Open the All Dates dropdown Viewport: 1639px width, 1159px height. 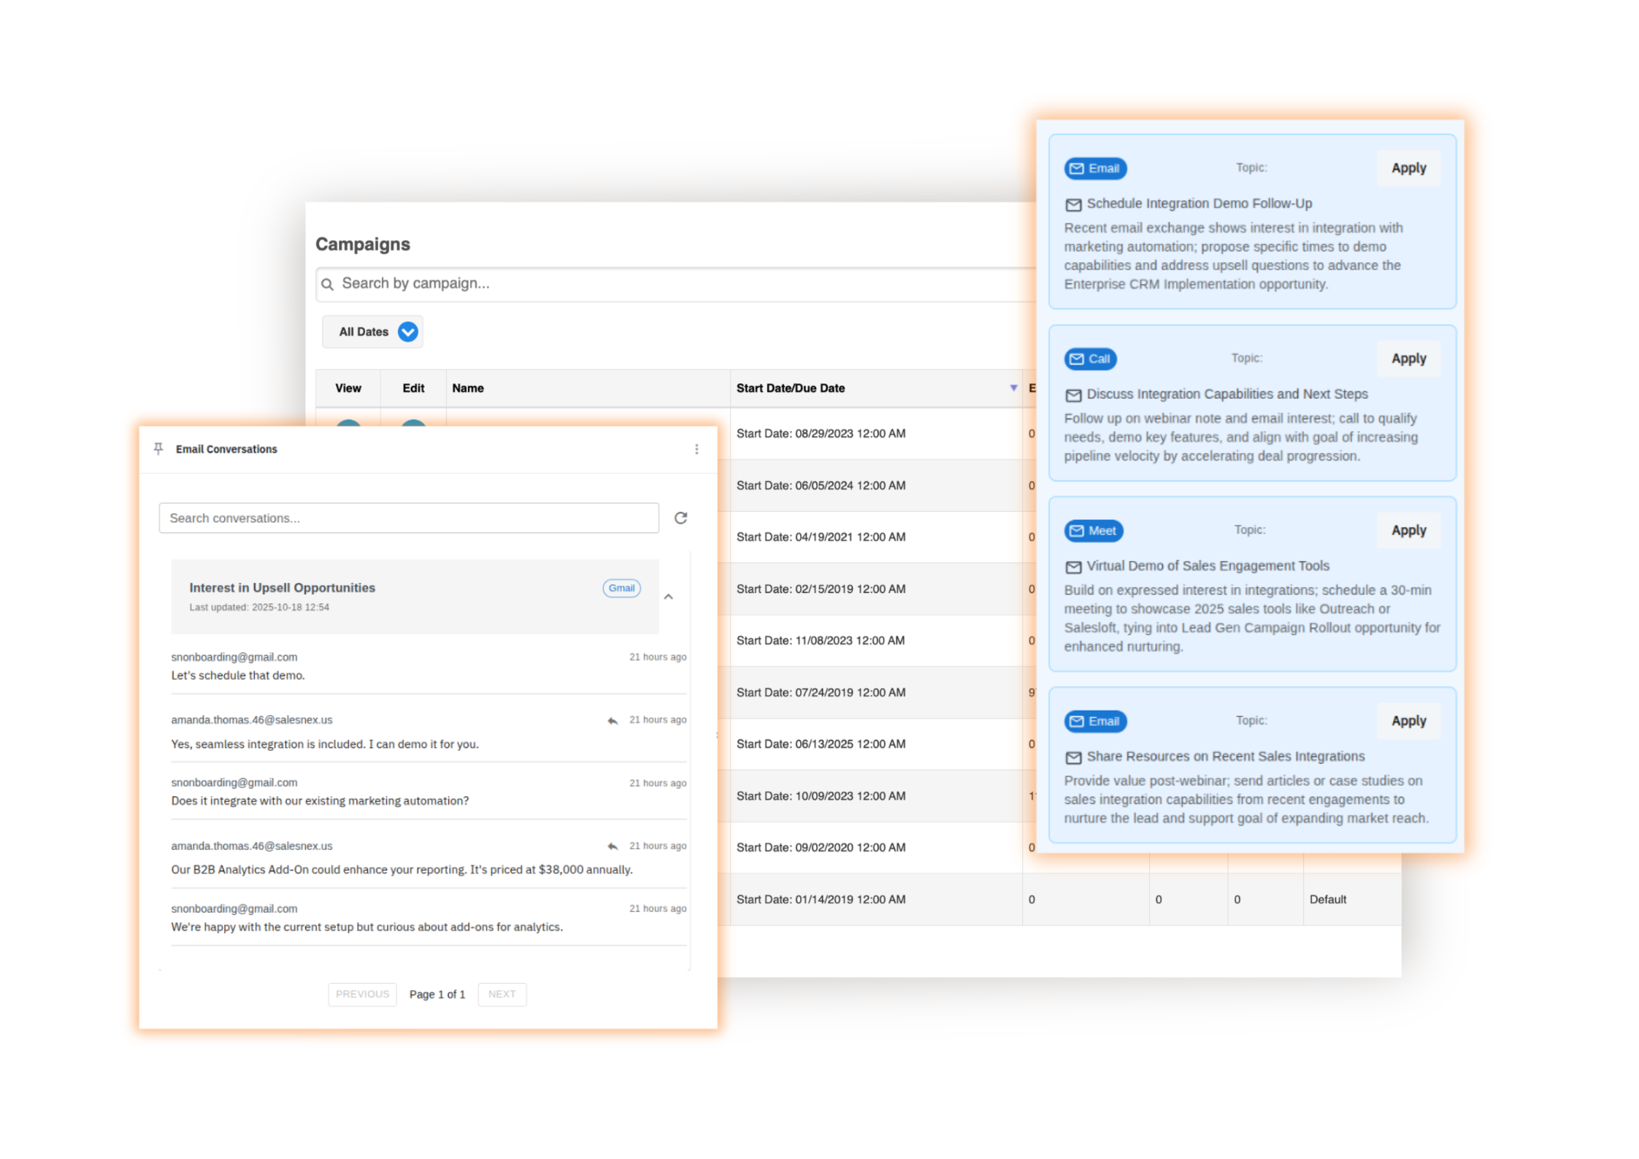pyautogui.click(x=373, y=332)
